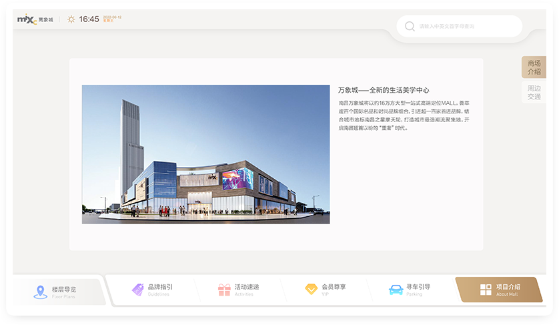Open 寻车引导 Parking label
The image size is (559, 325).
click(418, 287)
